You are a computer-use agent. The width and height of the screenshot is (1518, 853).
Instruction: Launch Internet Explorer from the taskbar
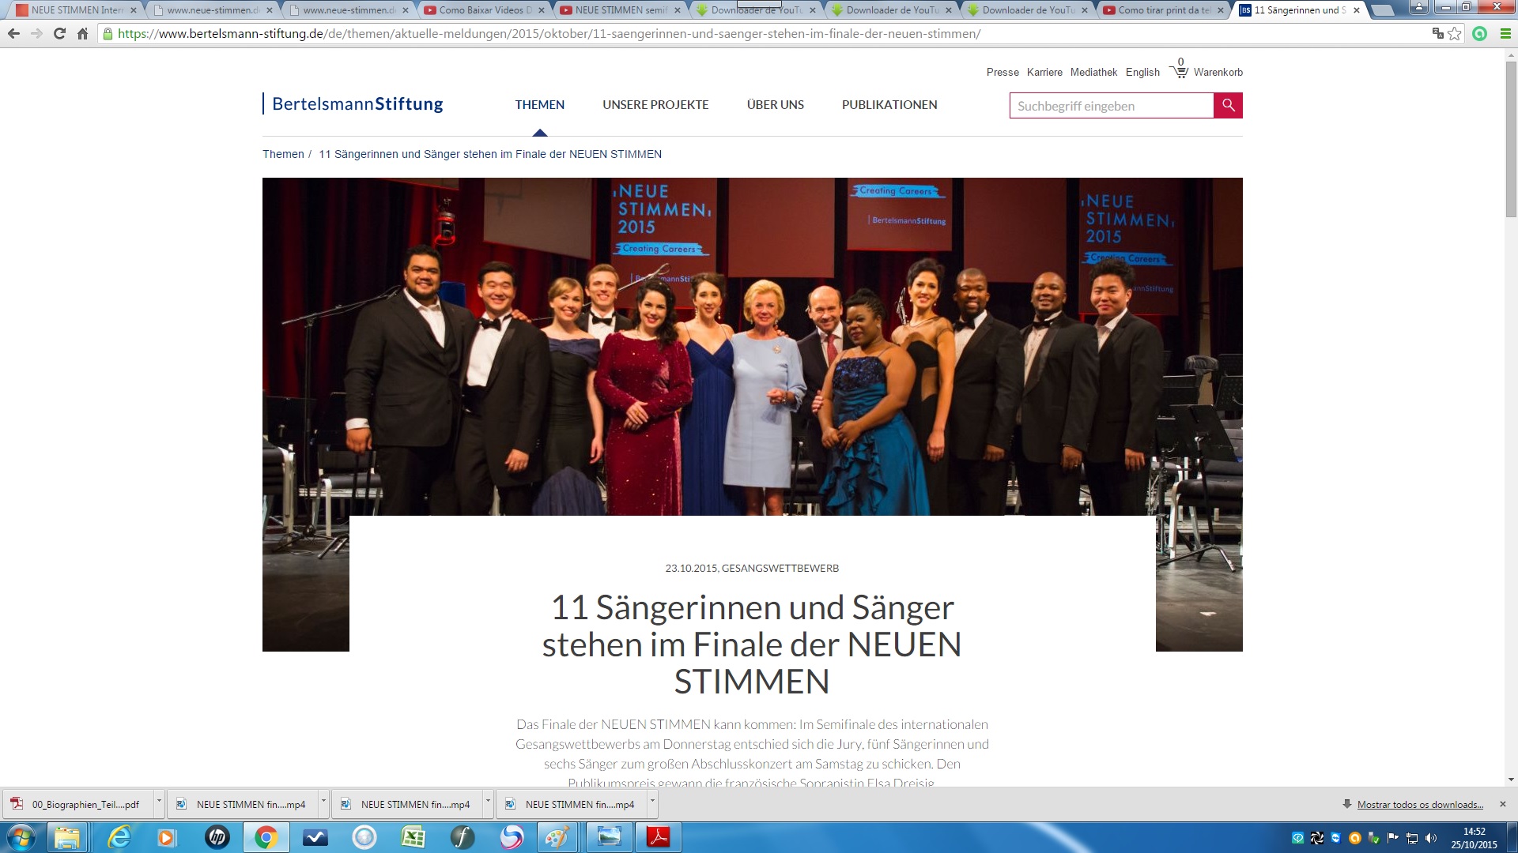[x=119, y=837]
